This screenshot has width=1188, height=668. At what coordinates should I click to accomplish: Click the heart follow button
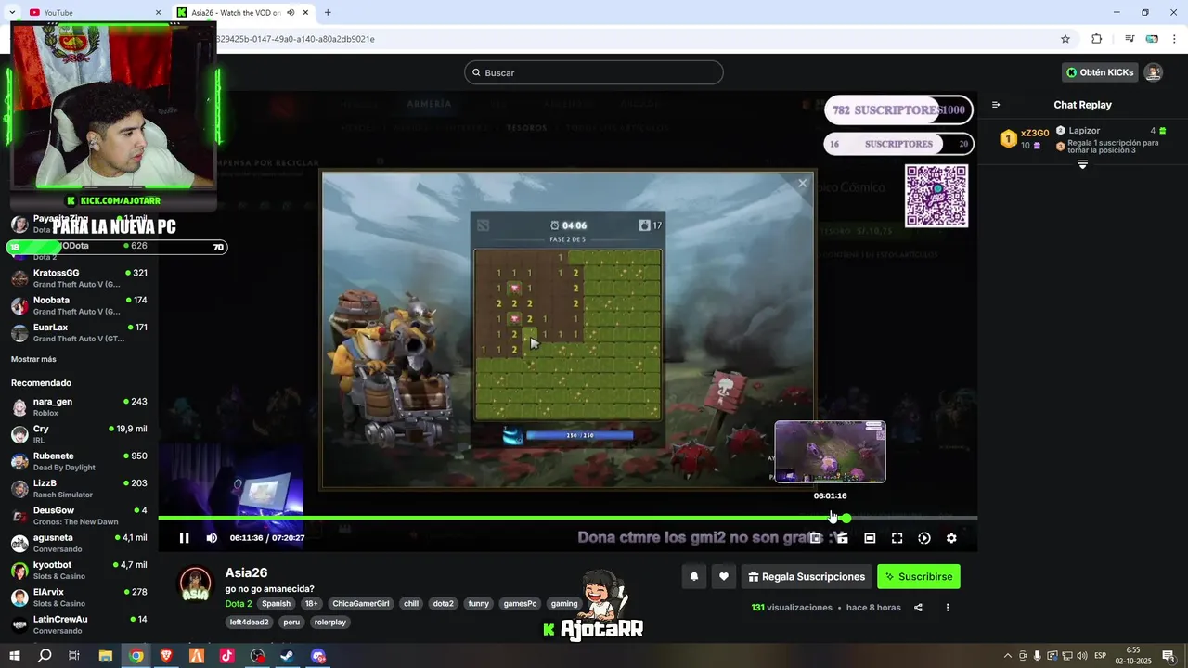723,576
